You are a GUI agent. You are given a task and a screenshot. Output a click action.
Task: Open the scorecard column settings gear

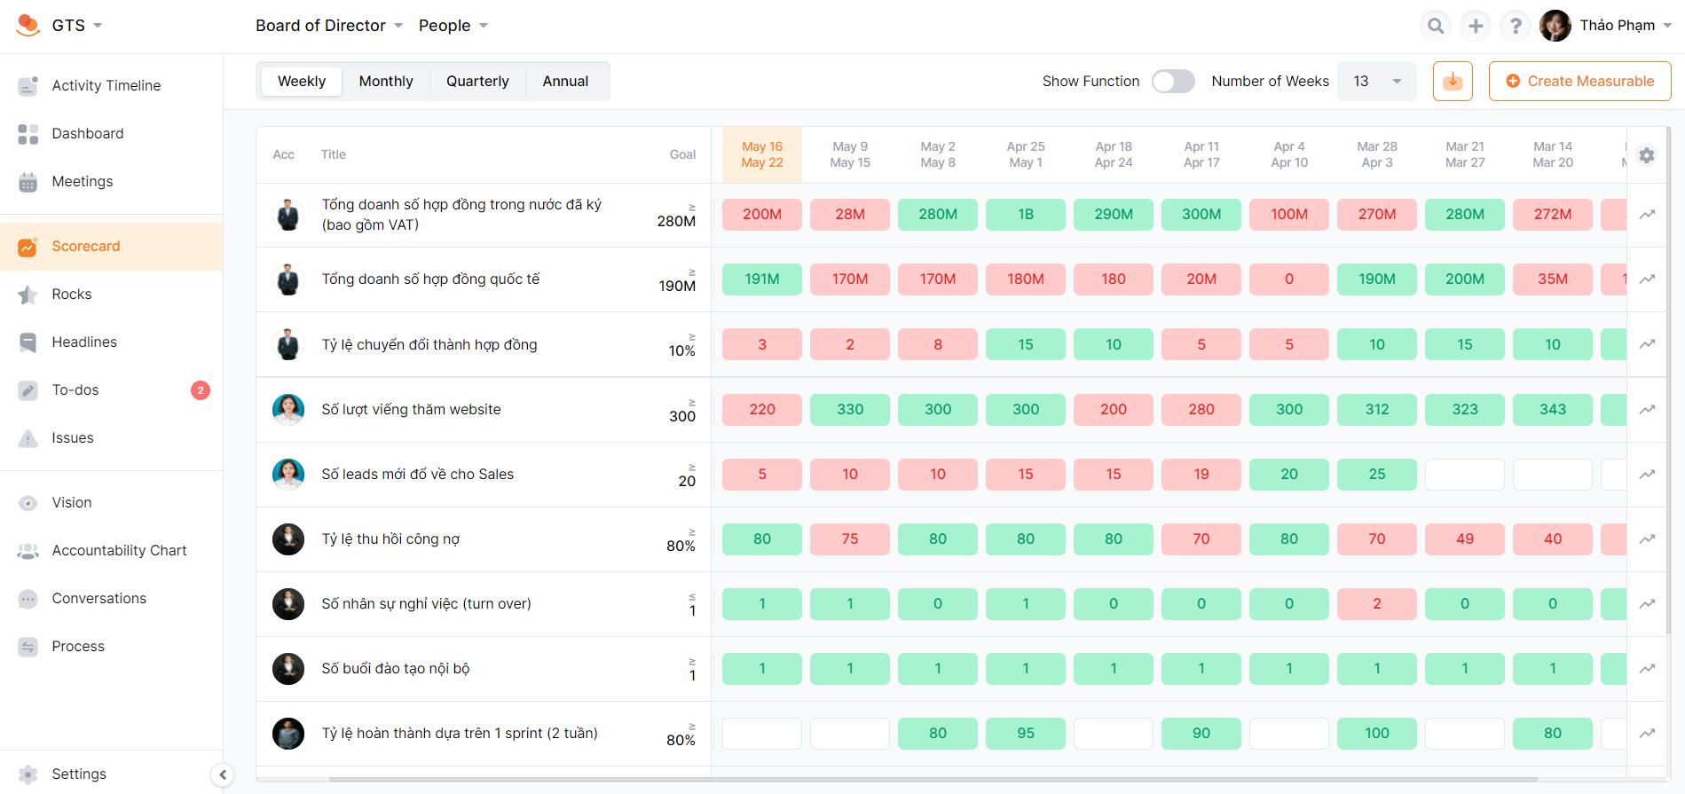1647,155
